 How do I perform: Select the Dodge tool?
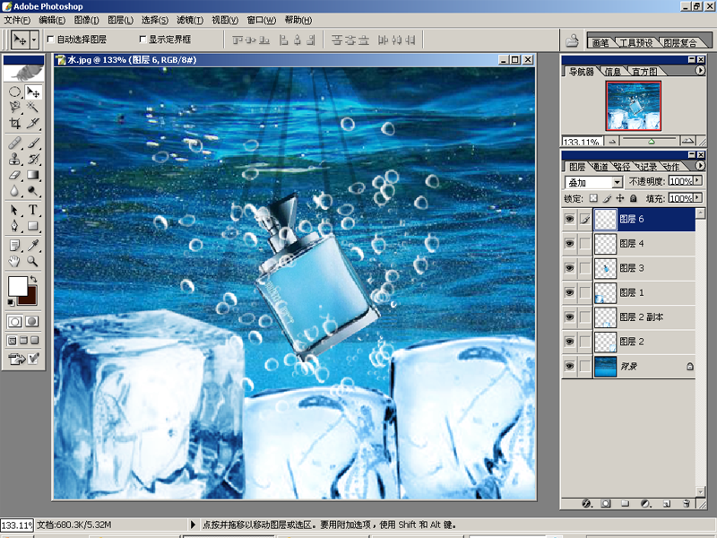pos(33,190)
